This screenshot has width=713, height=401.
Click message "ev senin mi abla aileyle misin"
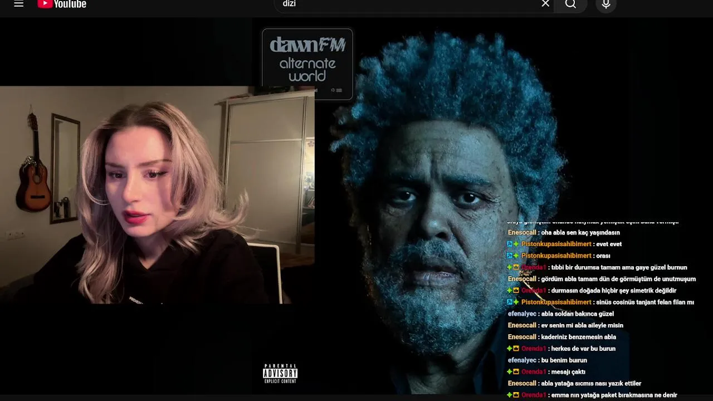582,325
